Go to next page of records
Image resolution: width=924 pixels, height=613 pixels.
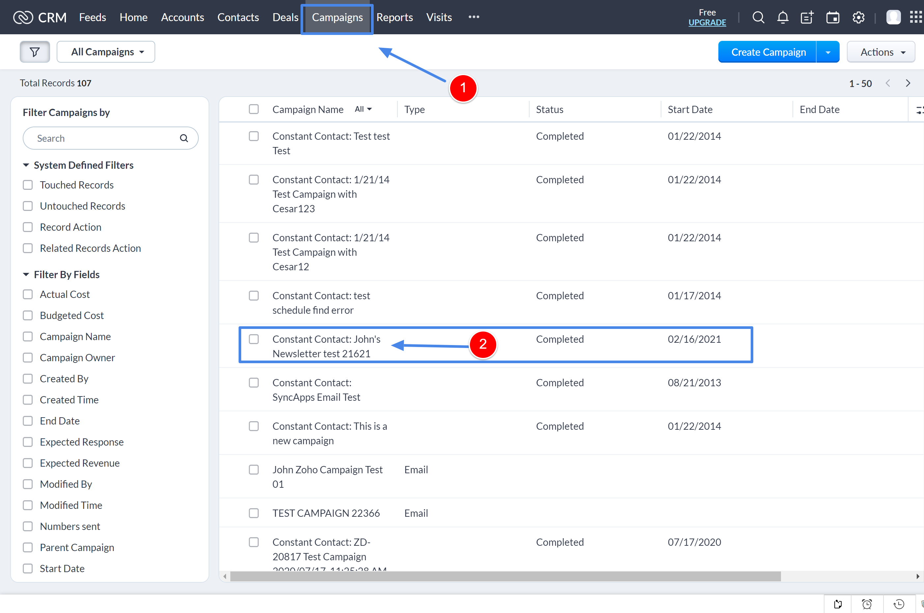tap(908, 83)
